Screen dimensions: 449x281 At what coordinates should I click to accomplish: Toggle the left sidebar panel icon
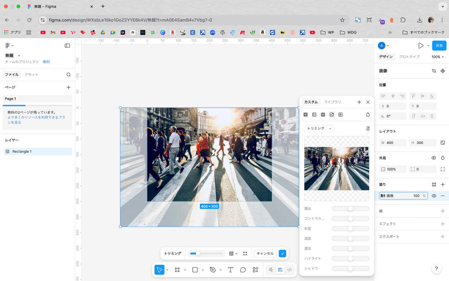tap(67, 45)
